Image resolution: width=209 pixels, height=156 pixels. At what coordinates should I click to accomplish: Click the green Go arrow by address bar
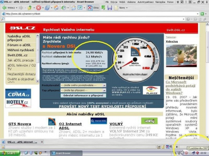202,14
